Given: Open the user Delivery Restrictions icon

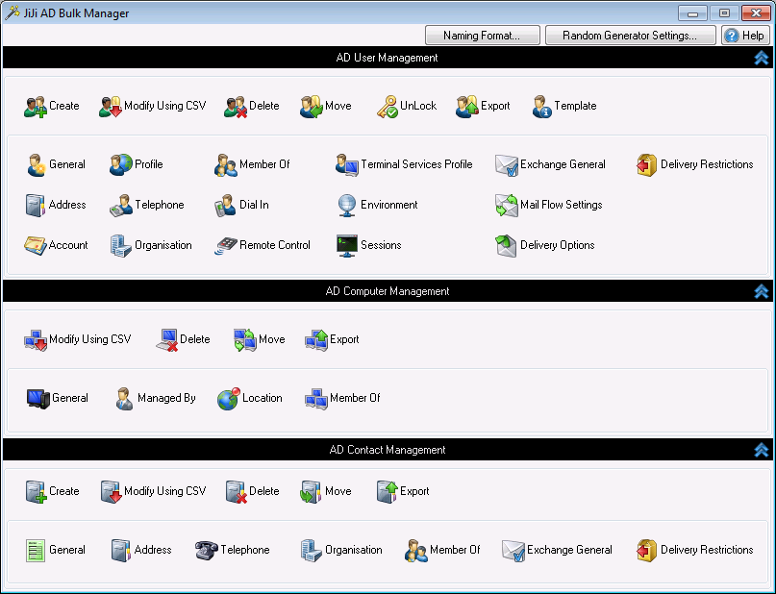Looking at the screenshot, I should point(646,164).
